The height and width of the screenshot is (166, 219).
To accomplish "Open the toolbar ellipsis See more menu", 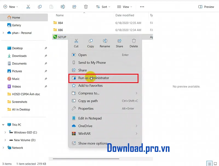I will (x=142, y=7).
